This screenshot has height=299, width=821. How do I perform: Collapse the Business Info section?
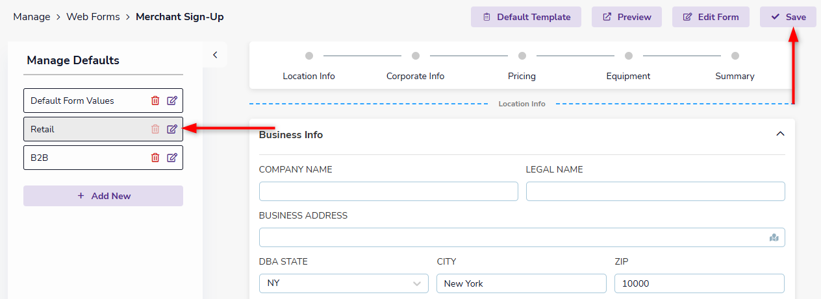pos(780,134)
